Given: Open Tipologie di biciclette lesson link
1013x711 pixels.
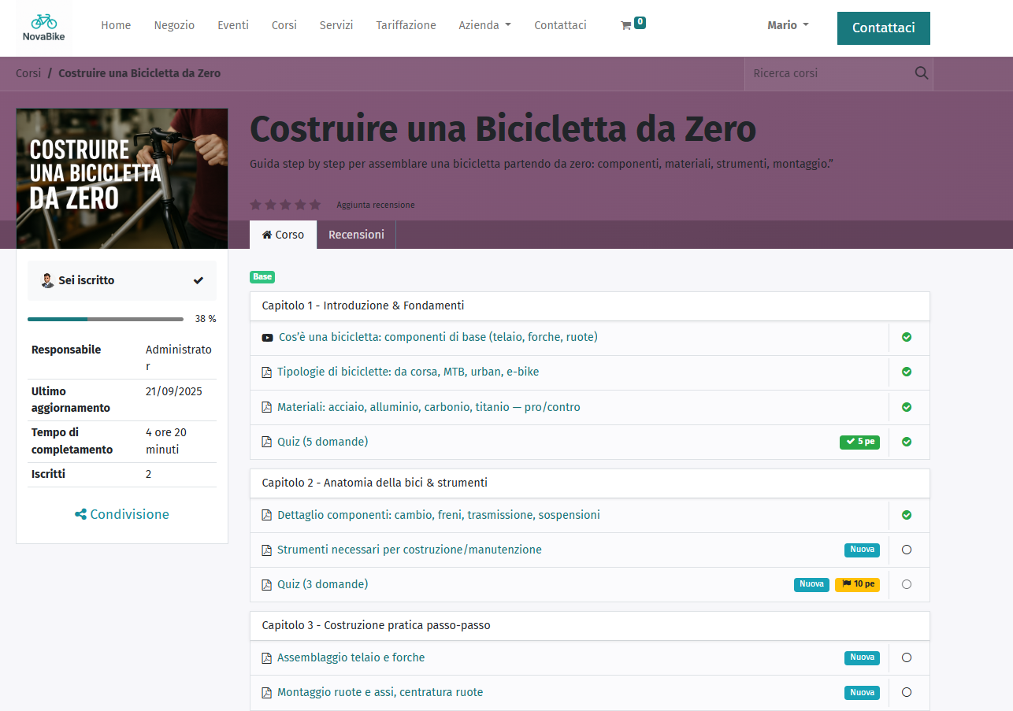Looking at the screenshot, I should click(x=408, y=372).
